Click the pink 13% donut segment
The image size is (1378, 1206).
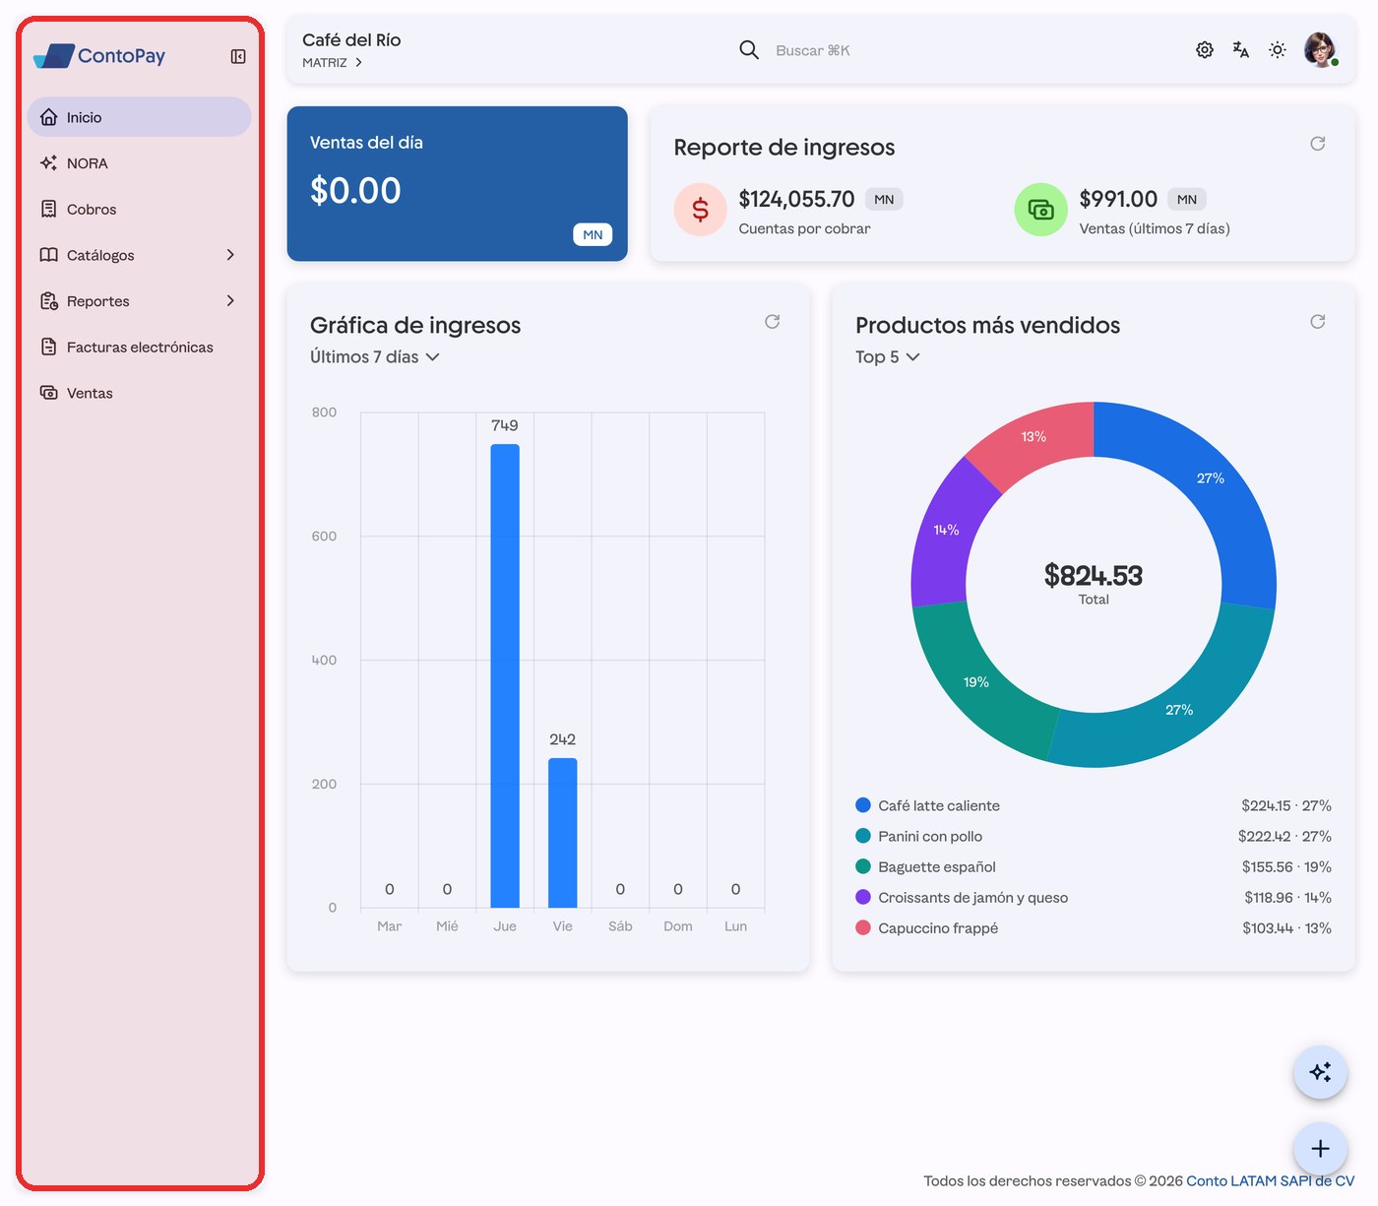[1035, 439]
